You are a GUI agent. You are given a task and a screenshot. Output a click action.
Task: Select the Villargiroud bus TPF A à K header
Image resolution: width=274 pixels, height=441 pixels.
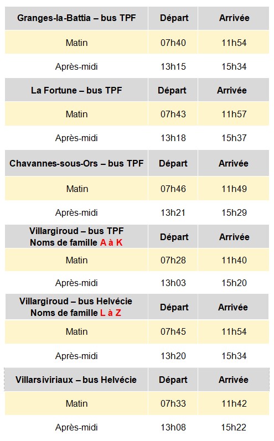pos(76,237)
